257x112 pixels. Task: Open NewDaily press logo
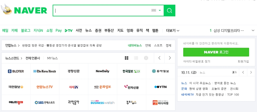click(x=103, y=71)
